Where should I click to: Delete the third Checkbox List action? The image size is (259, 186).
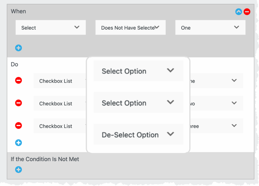(18, 126)
